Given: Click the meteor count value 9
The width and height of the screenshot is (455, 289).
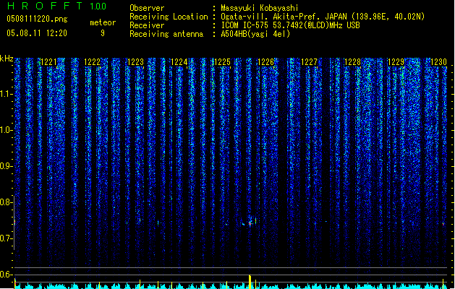Looking at the screenshot, I should 103,33.
